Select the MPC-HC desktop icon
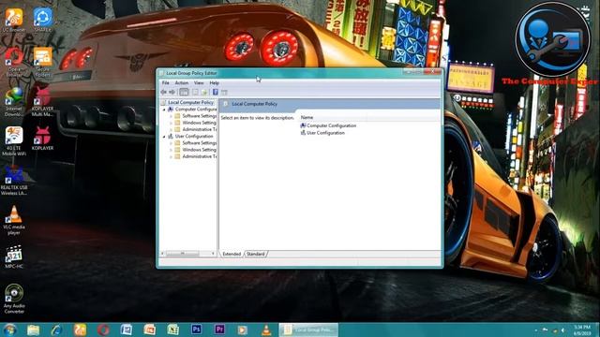Screen dimensions: 600x337 pyautogui.click(x=14, y=256)
